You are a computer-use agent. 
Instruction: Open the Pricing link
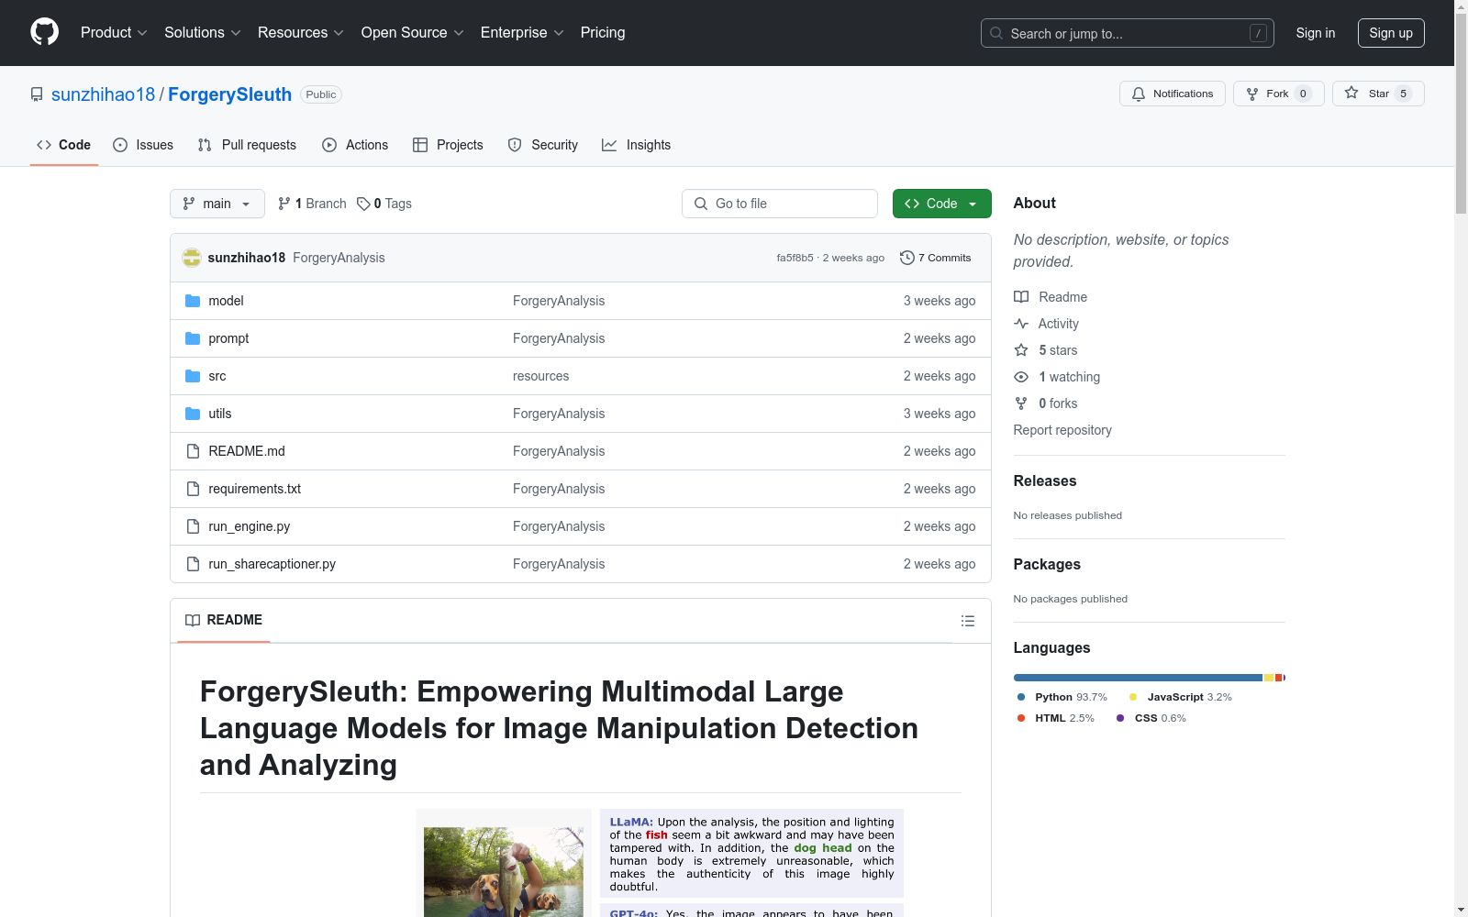point(603,33)
